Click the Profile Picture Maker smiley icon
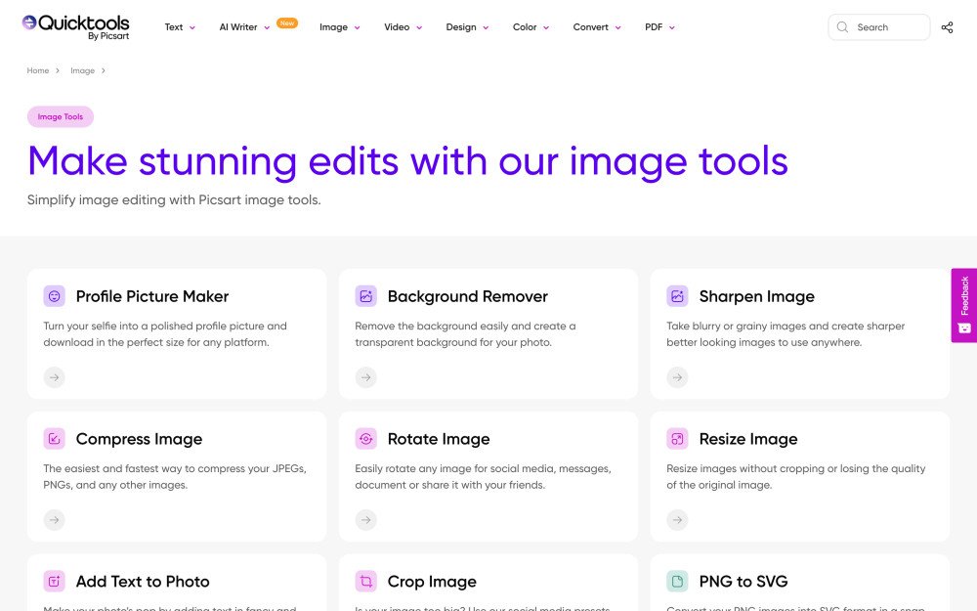 [55, 296]
